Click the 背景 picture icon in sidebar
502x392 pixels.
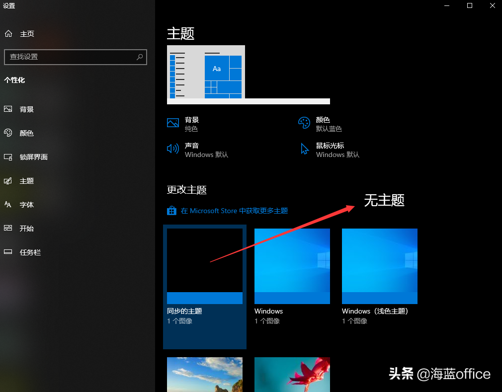coord(8,109)
